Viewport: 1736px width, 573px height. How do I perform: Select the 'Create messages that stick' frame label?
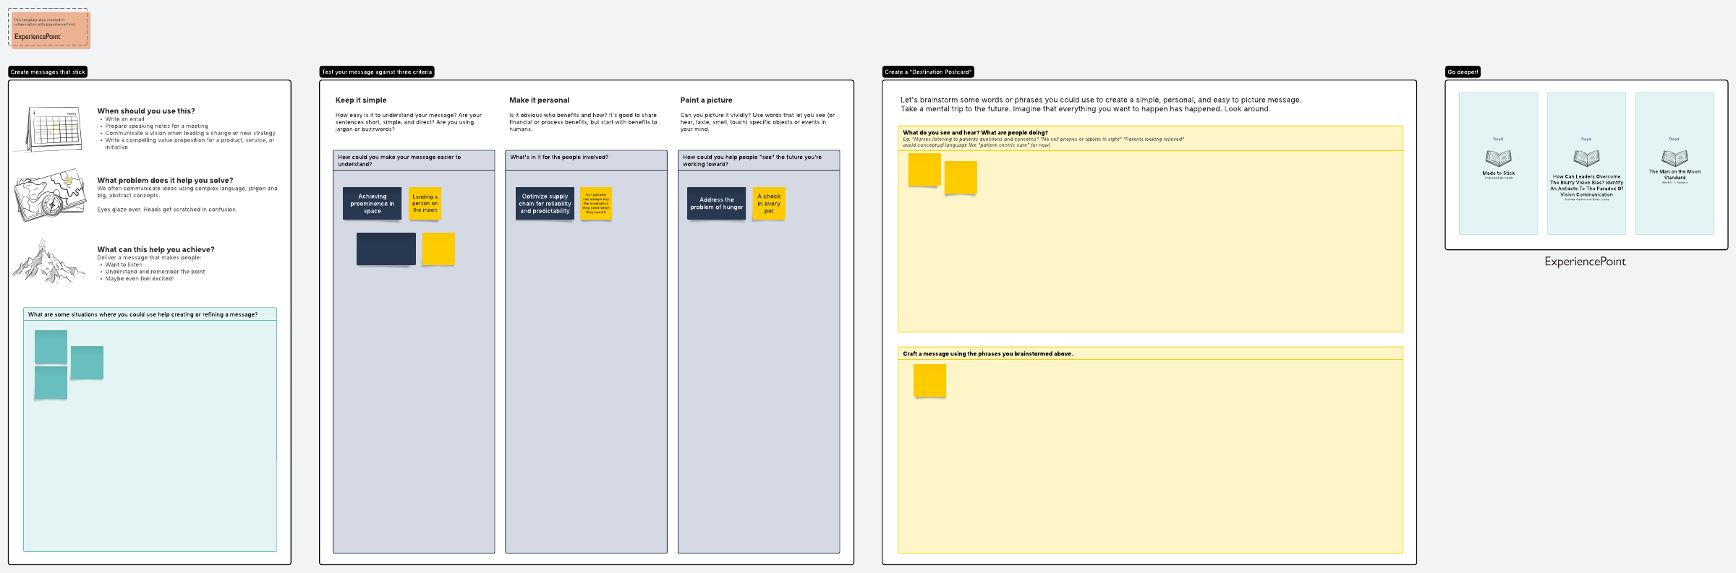tap(48, 72)
